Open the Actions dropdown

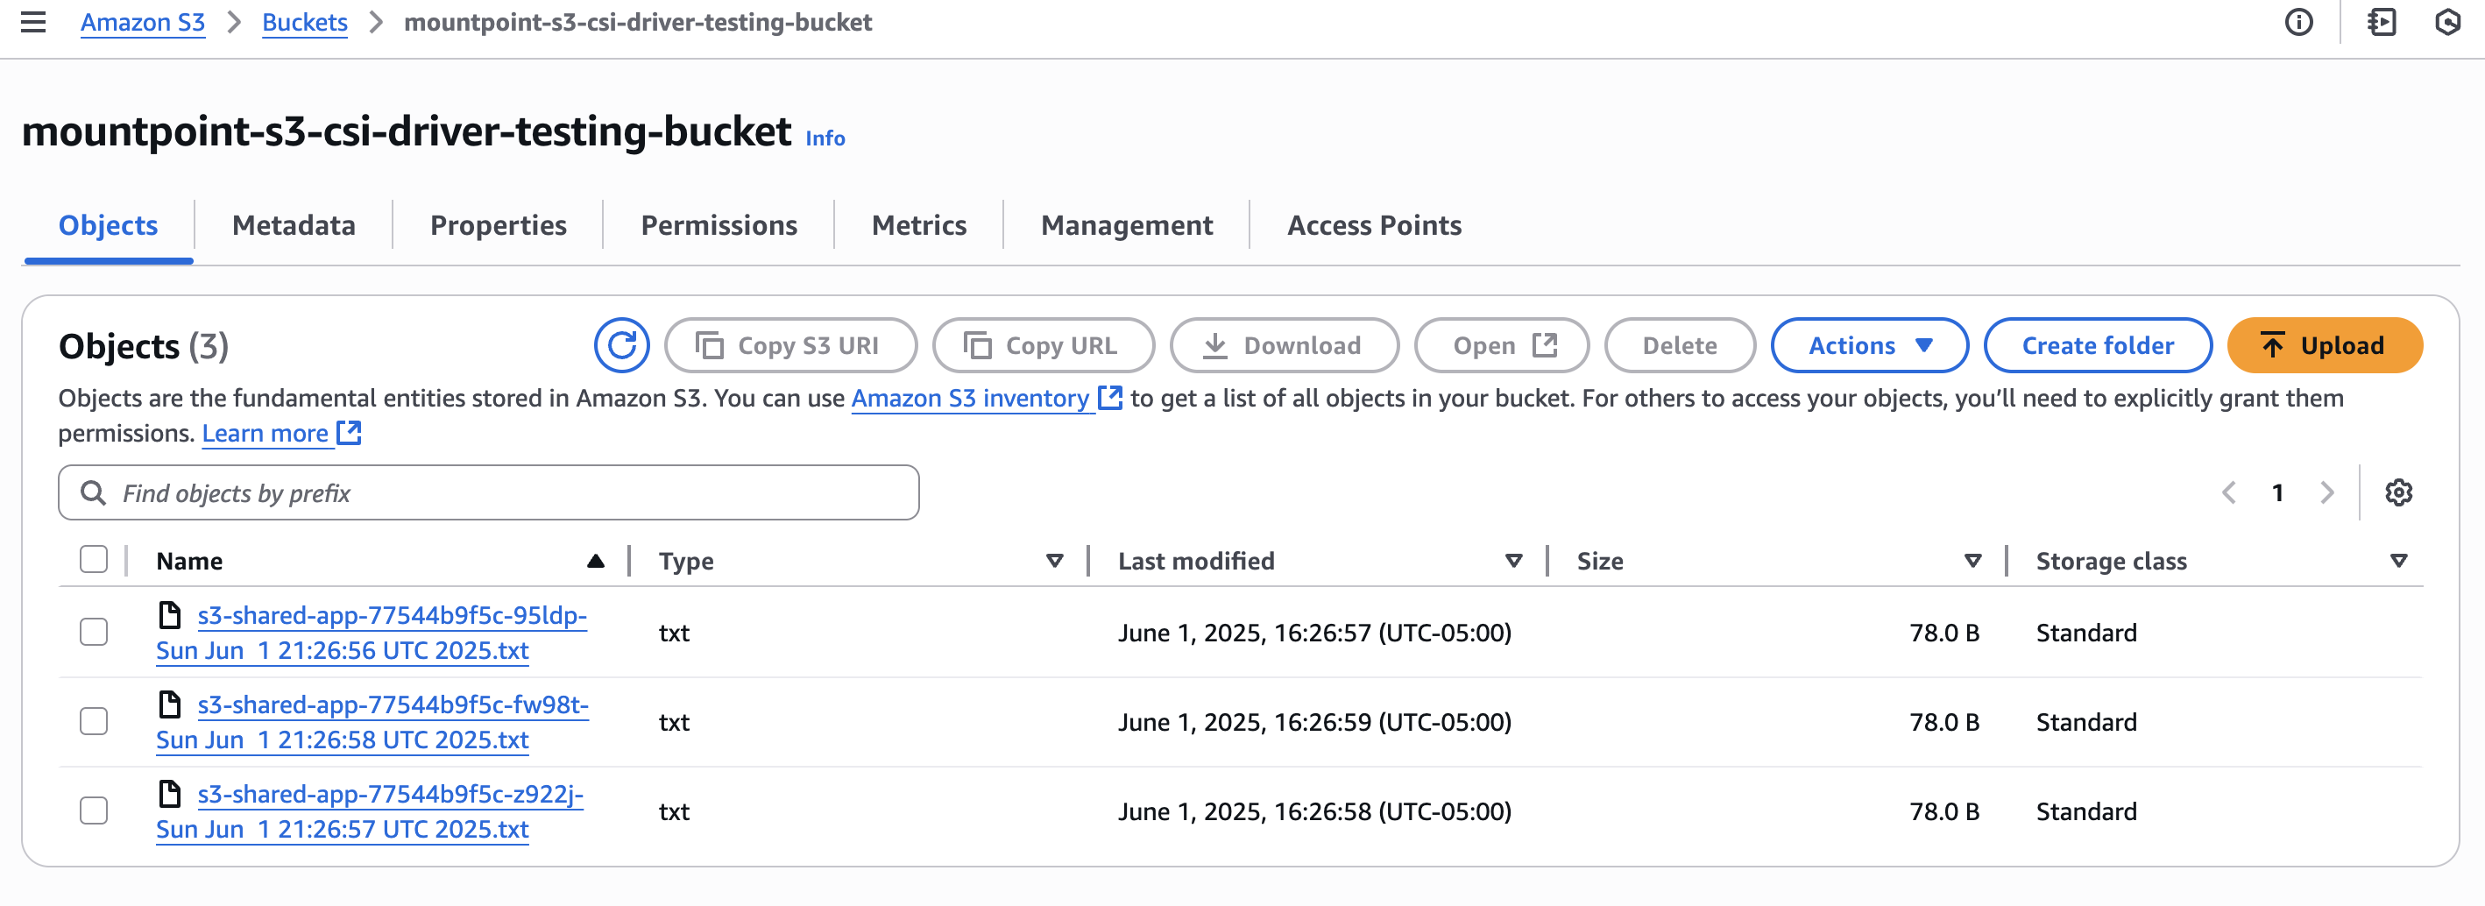pos(1869,345)
